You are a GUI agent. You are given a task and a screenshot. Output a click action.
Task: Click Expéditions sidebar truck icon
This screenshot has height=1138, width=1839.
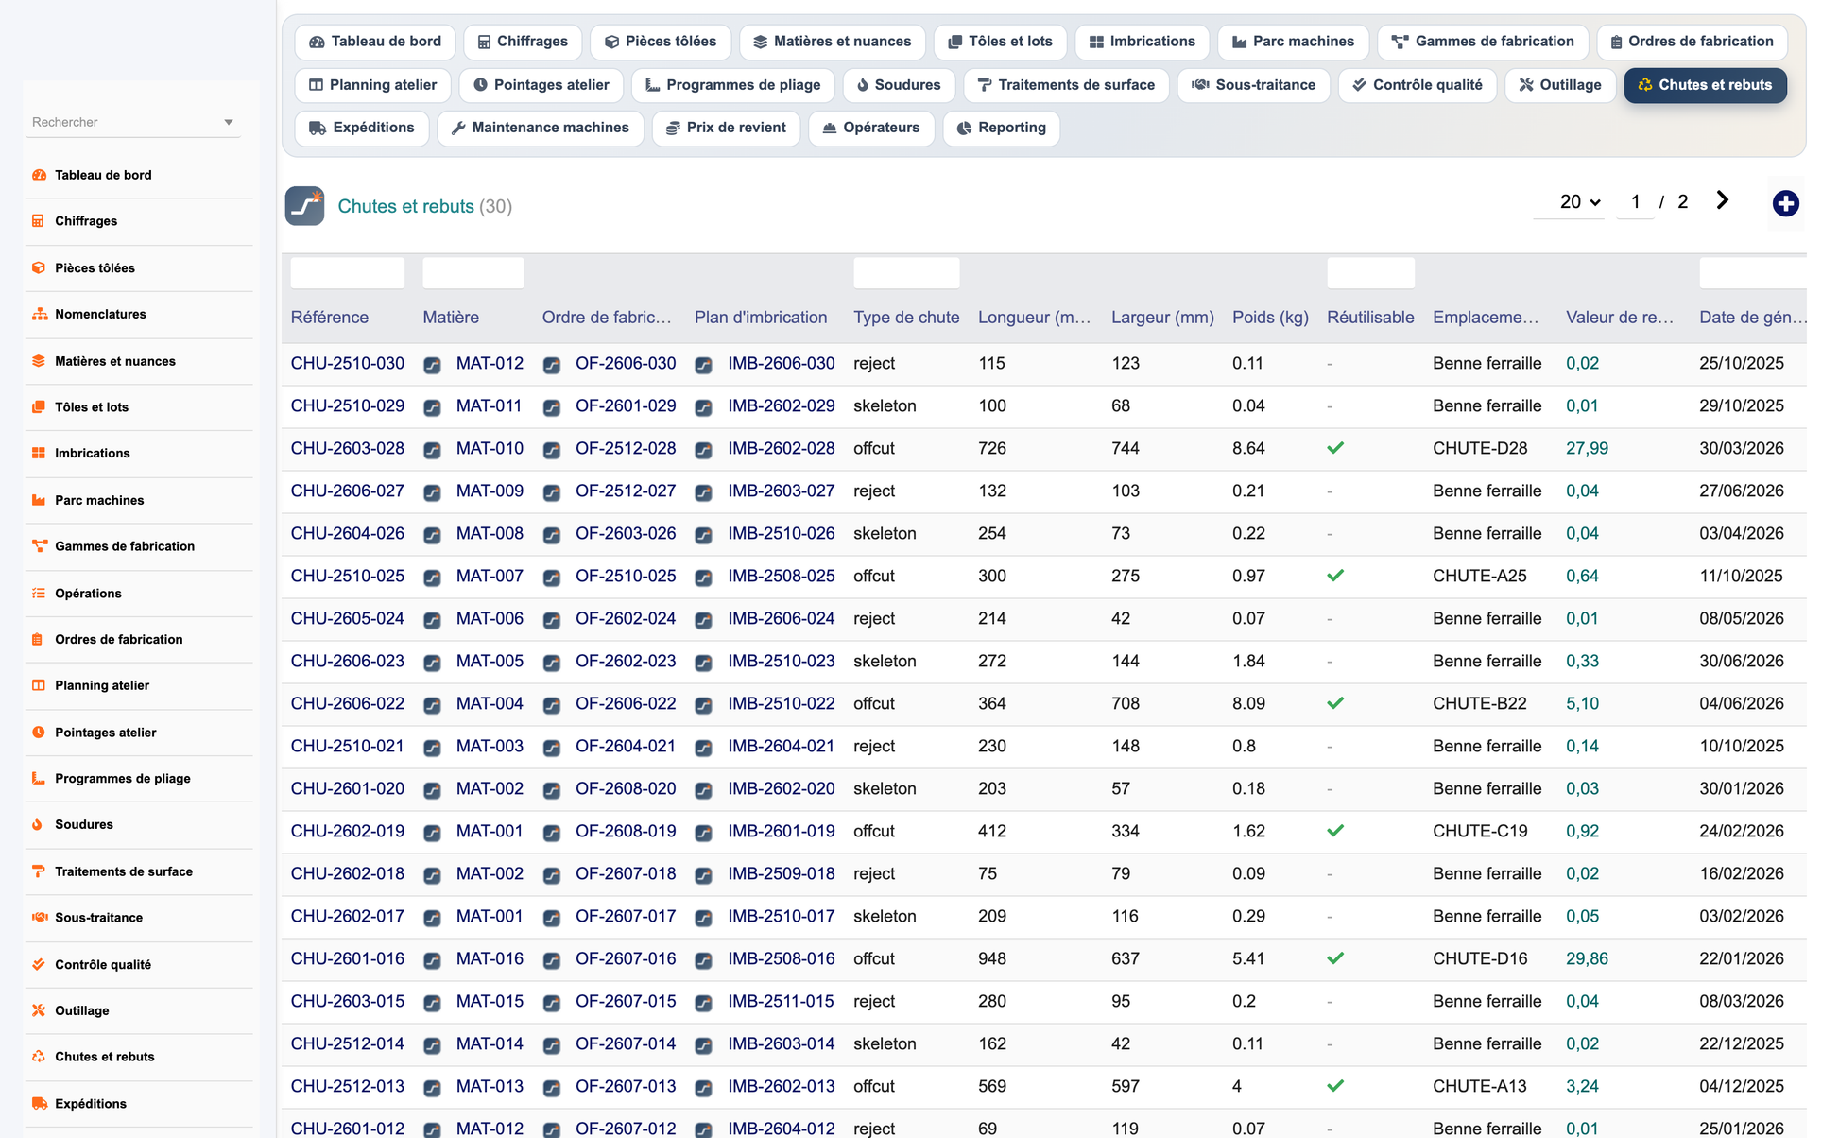tap(39, 1103)
